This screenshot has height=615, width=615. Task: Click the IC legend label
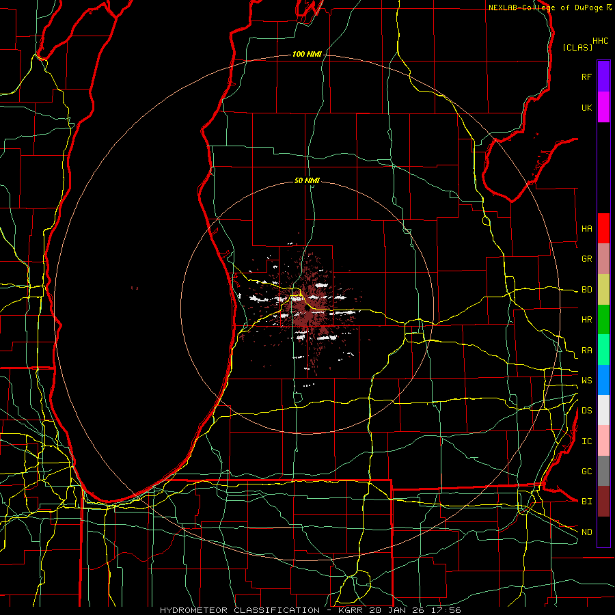coord(586,441)
